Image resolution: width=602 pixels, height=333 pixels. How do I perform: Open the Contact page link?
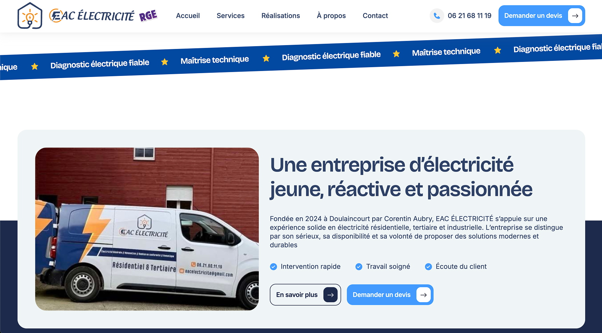375,16
